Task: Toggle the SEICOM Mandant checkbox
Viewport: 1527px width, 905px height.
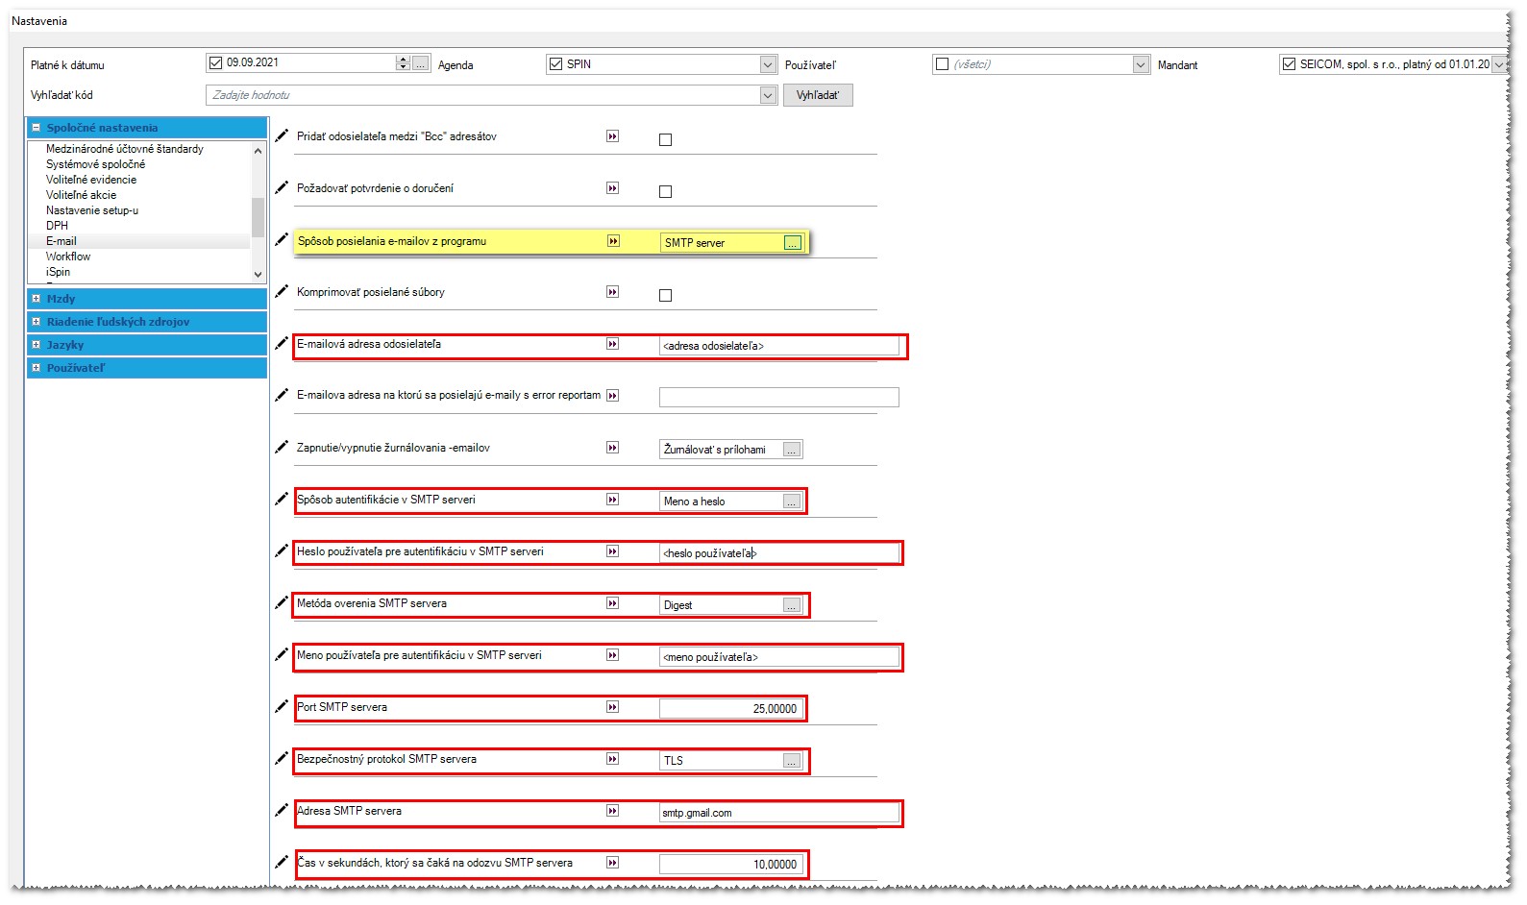Action: pos(1289,64)
